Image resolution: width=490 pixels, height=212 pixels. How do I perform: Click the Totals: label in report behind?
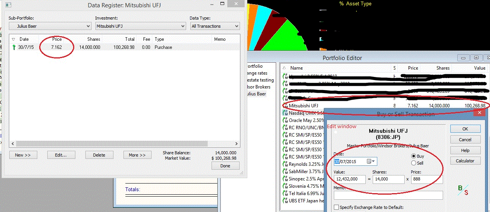click(x=133, y=190)
